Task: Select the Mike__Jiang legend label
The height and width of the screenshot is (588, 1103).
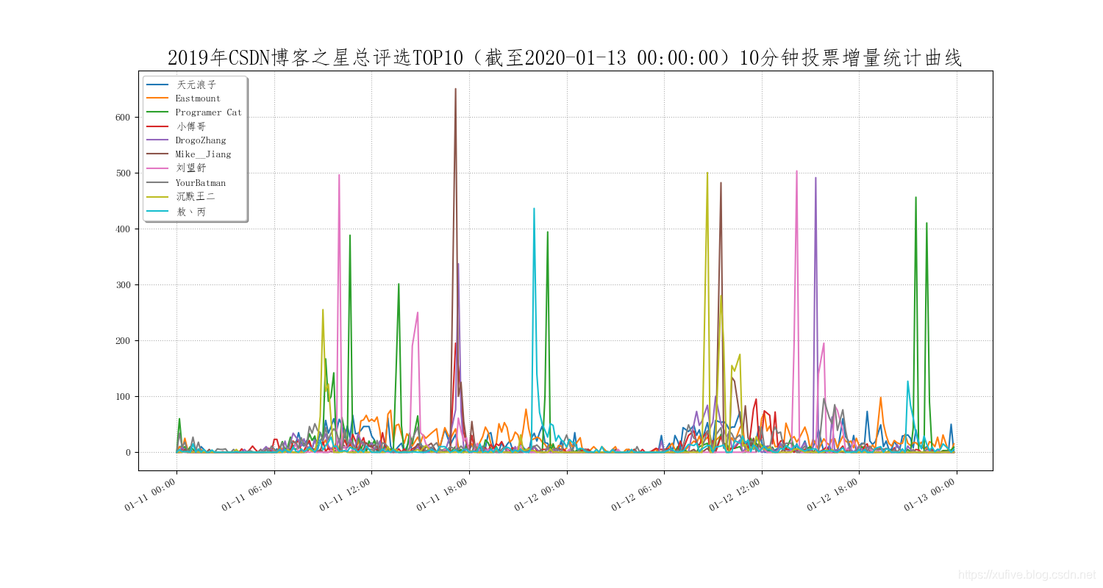Action: [x=203, y=154]
